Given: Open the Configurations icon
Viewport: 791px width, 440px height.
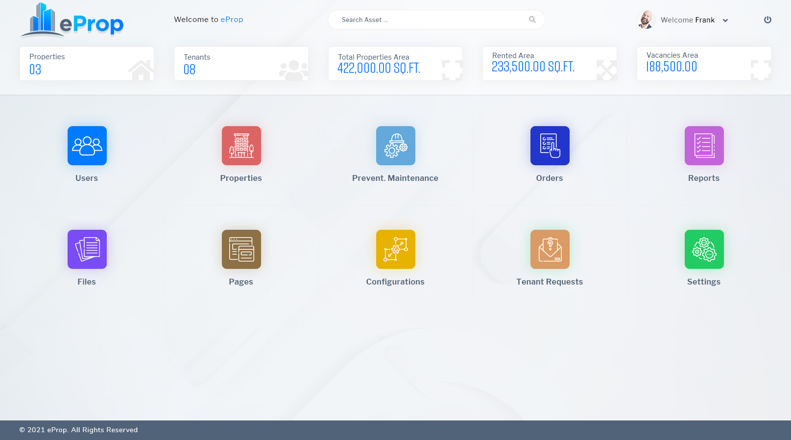Looking at the screenshot, I should (395, 249).
